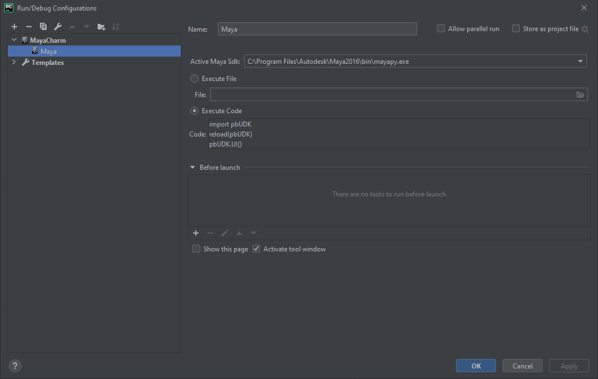Collapse the MayaCharm tree node
The image size is (598, 379).
[14, 40]
